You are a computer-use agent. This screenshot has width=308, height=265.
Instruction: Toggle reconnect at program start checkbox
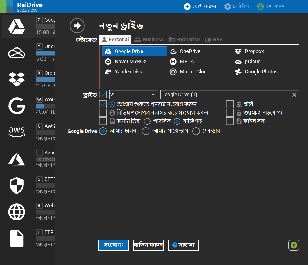(x=103, y=104)
